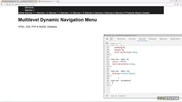Screen dimensions: 182x102
Task: Open the Elements tab
Action: click(121, 39)
